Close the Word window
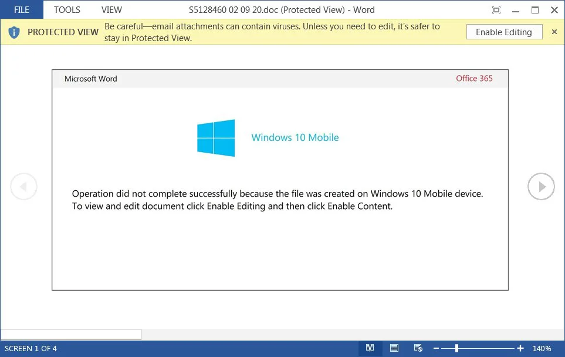This screenshot has width=565, height=357. point(554,10)
